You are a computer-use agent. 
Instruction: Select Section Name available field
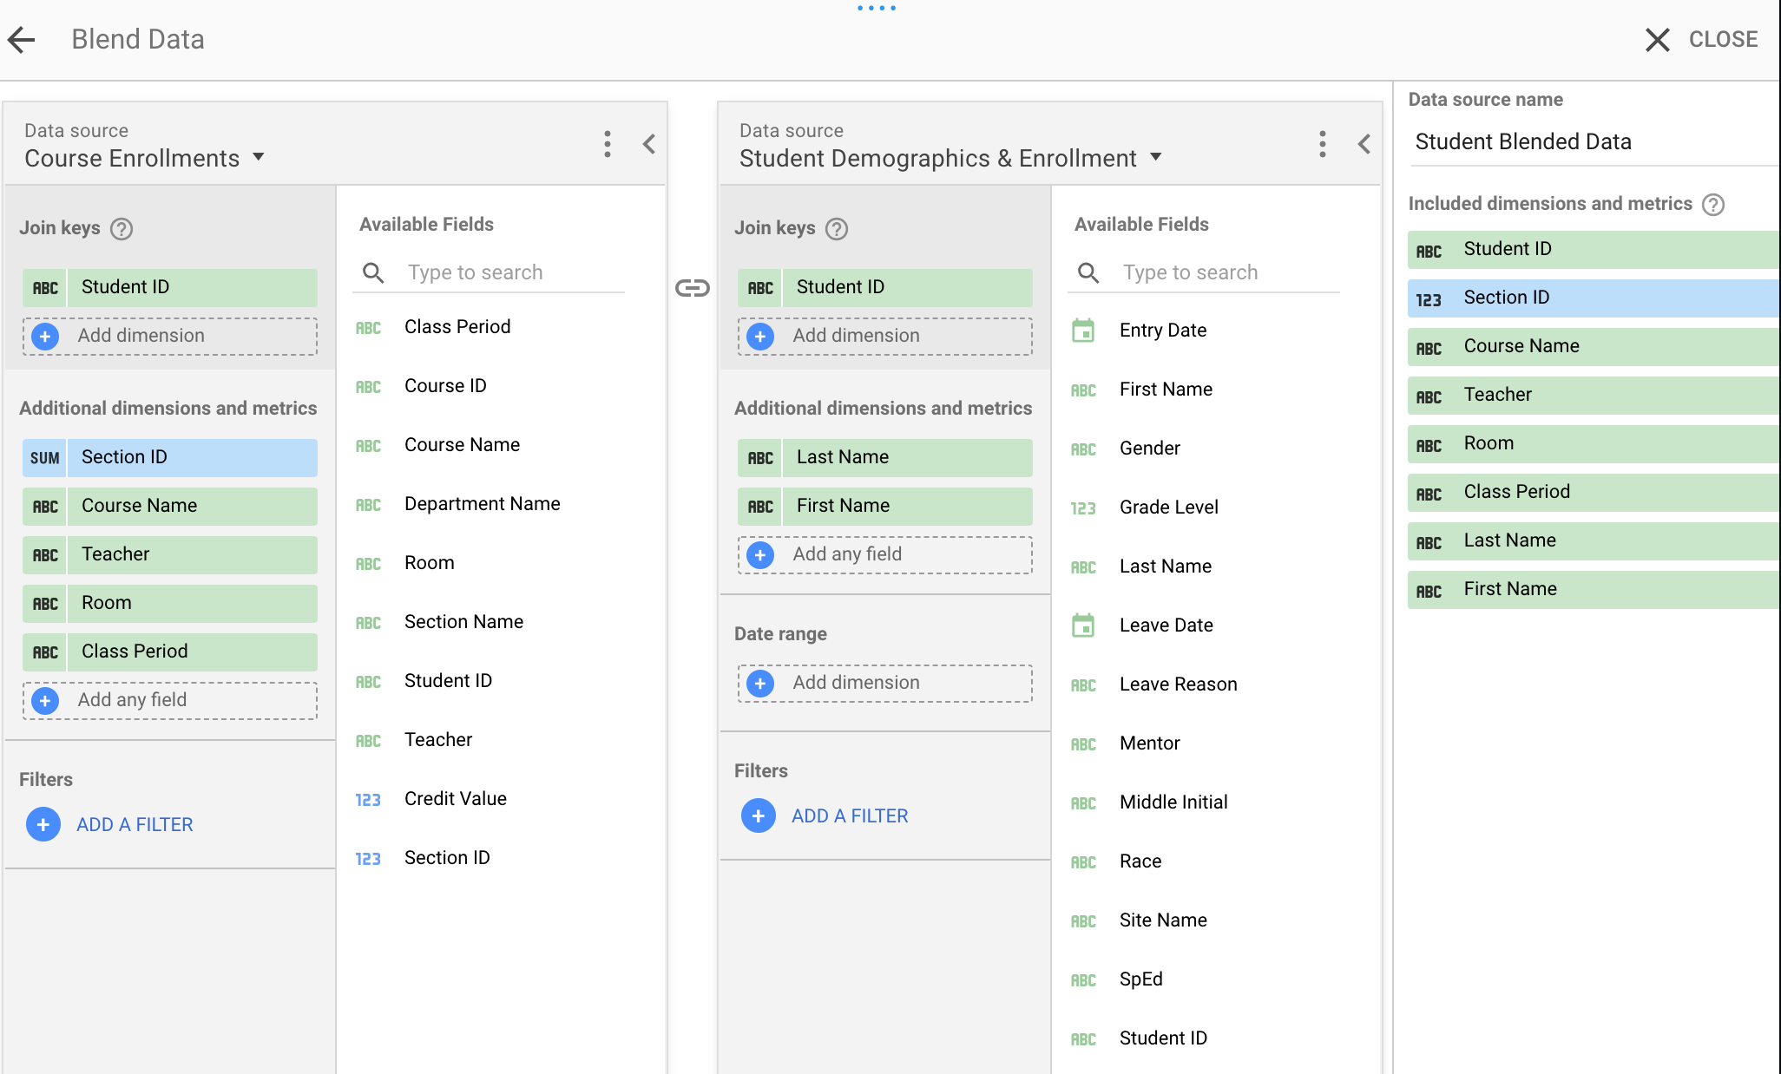click(x=463, y=622)
